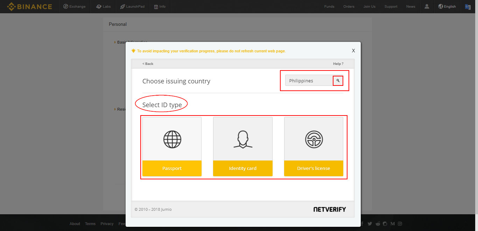The image size is (478, 231).
Task: Open the Twitter footer icon
Action: (370, 224)
